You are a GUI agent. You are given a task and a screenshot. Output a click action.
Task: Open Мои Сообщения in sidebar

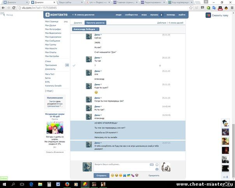(x=53, y=41)
